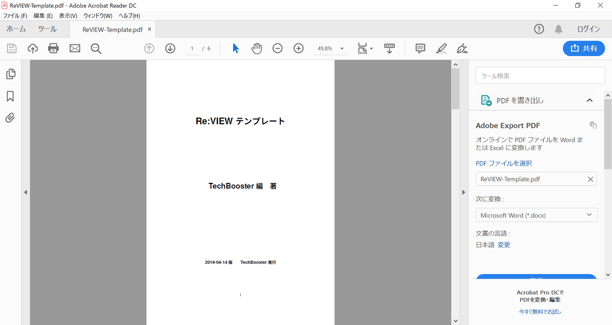Remove ReVIEW-Template.pdf from selected files
612x325 pixels.
591,179
